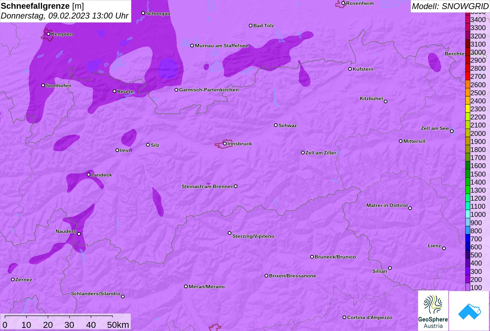Click the Lienz marker dot

click(x=444, y=248)
